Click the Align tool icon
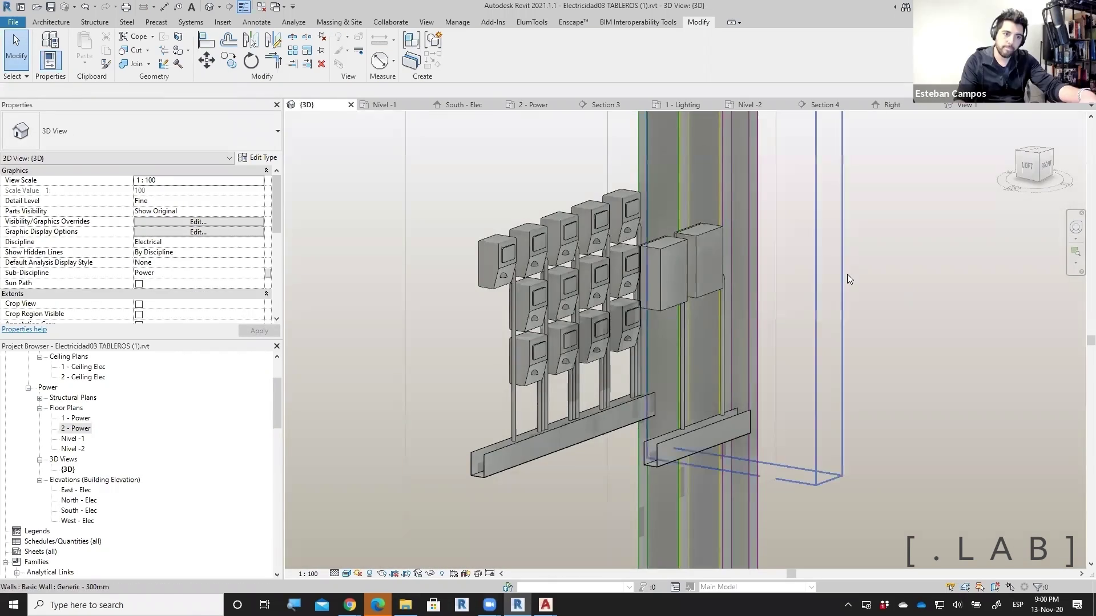The image size is (1096, 616). click(x=206, y=40)
